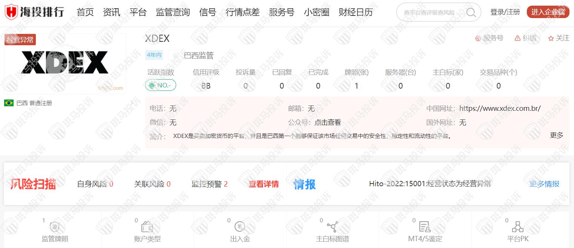Open the 平台 menu item
This screenshot has height=248, width=574.
tap(138, 12)
